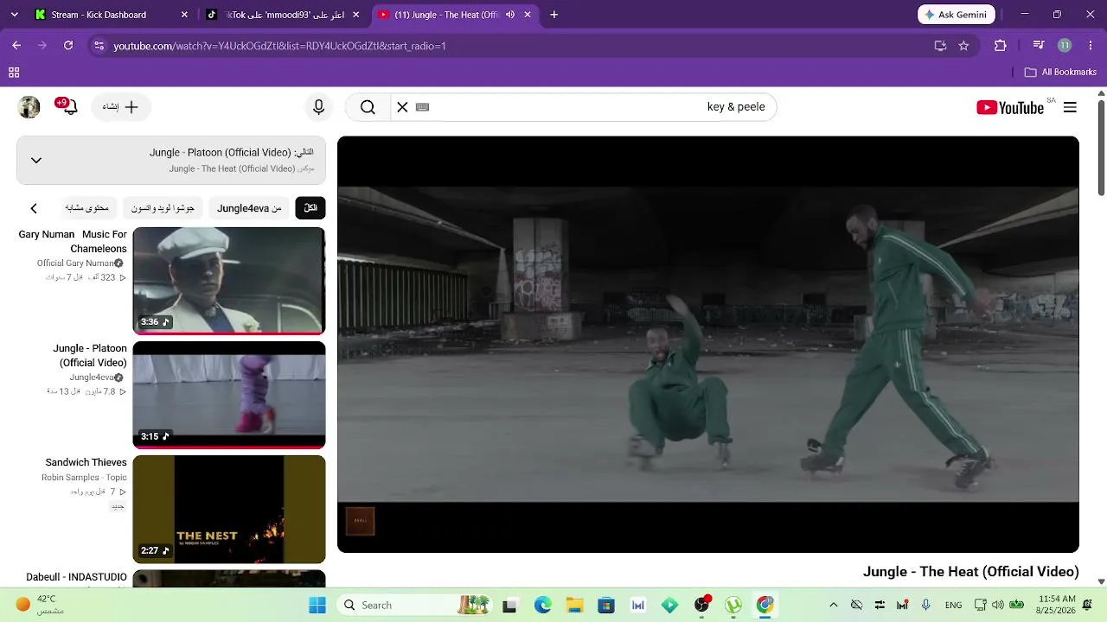Collapse the up-next mix panel chevron
The width and height of the screenshot is (1107, 622).
[x=36, y=160]
